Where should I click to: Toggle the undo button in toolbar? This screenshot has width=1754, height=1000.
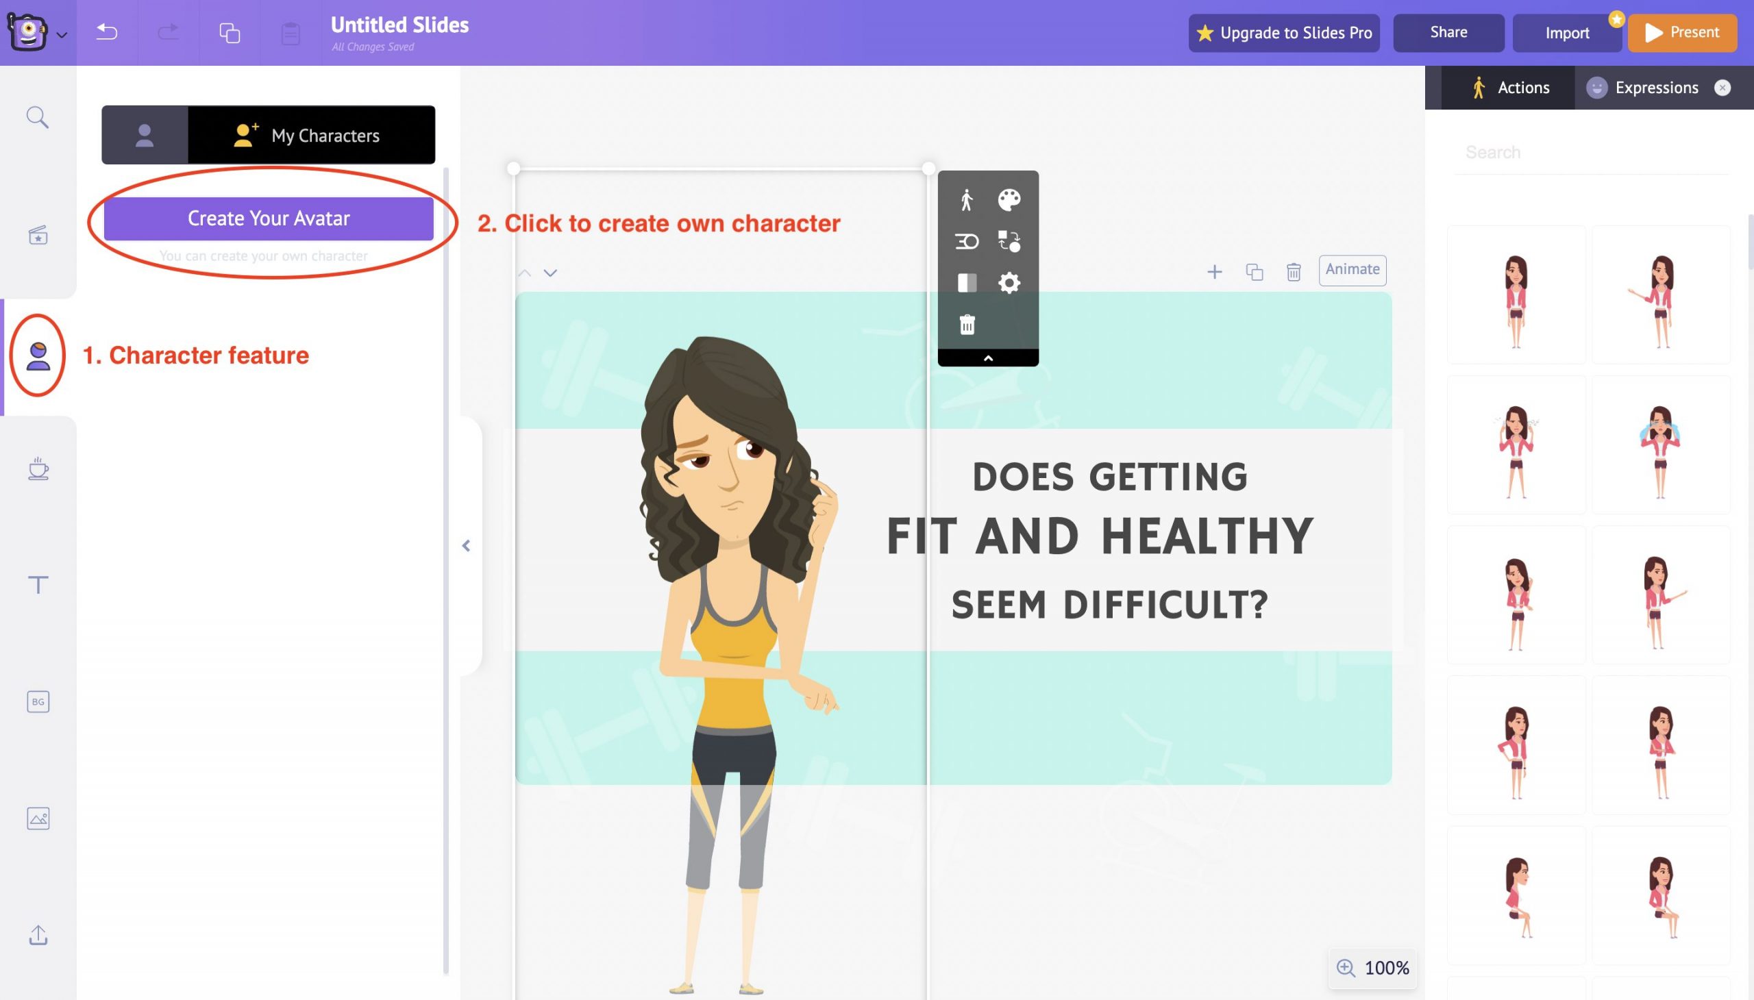(108, 32)
